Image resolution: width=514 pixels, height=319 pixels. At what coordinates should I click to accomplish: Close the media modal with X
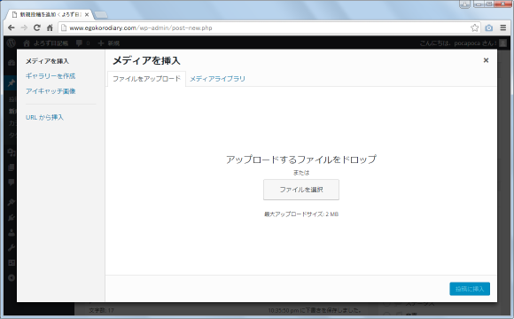(486, 60)
